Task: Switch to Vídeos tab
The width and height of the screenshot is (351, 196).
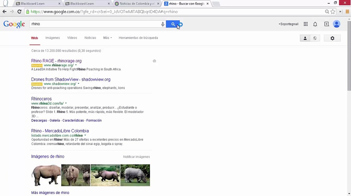Action: pyautogui.click(x=72, y=38)
